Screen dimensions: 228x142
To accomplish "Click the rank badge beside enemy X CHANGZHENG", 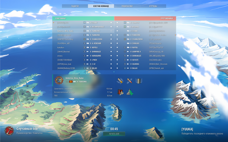I will click(125, 39).
